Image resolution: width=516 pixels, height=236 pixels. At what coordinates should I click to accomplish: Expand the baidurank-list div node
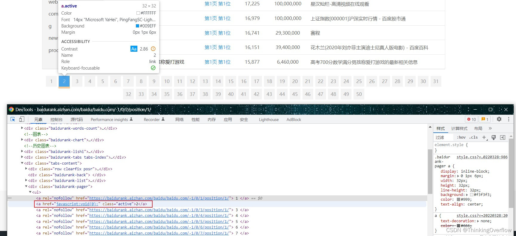26,180
